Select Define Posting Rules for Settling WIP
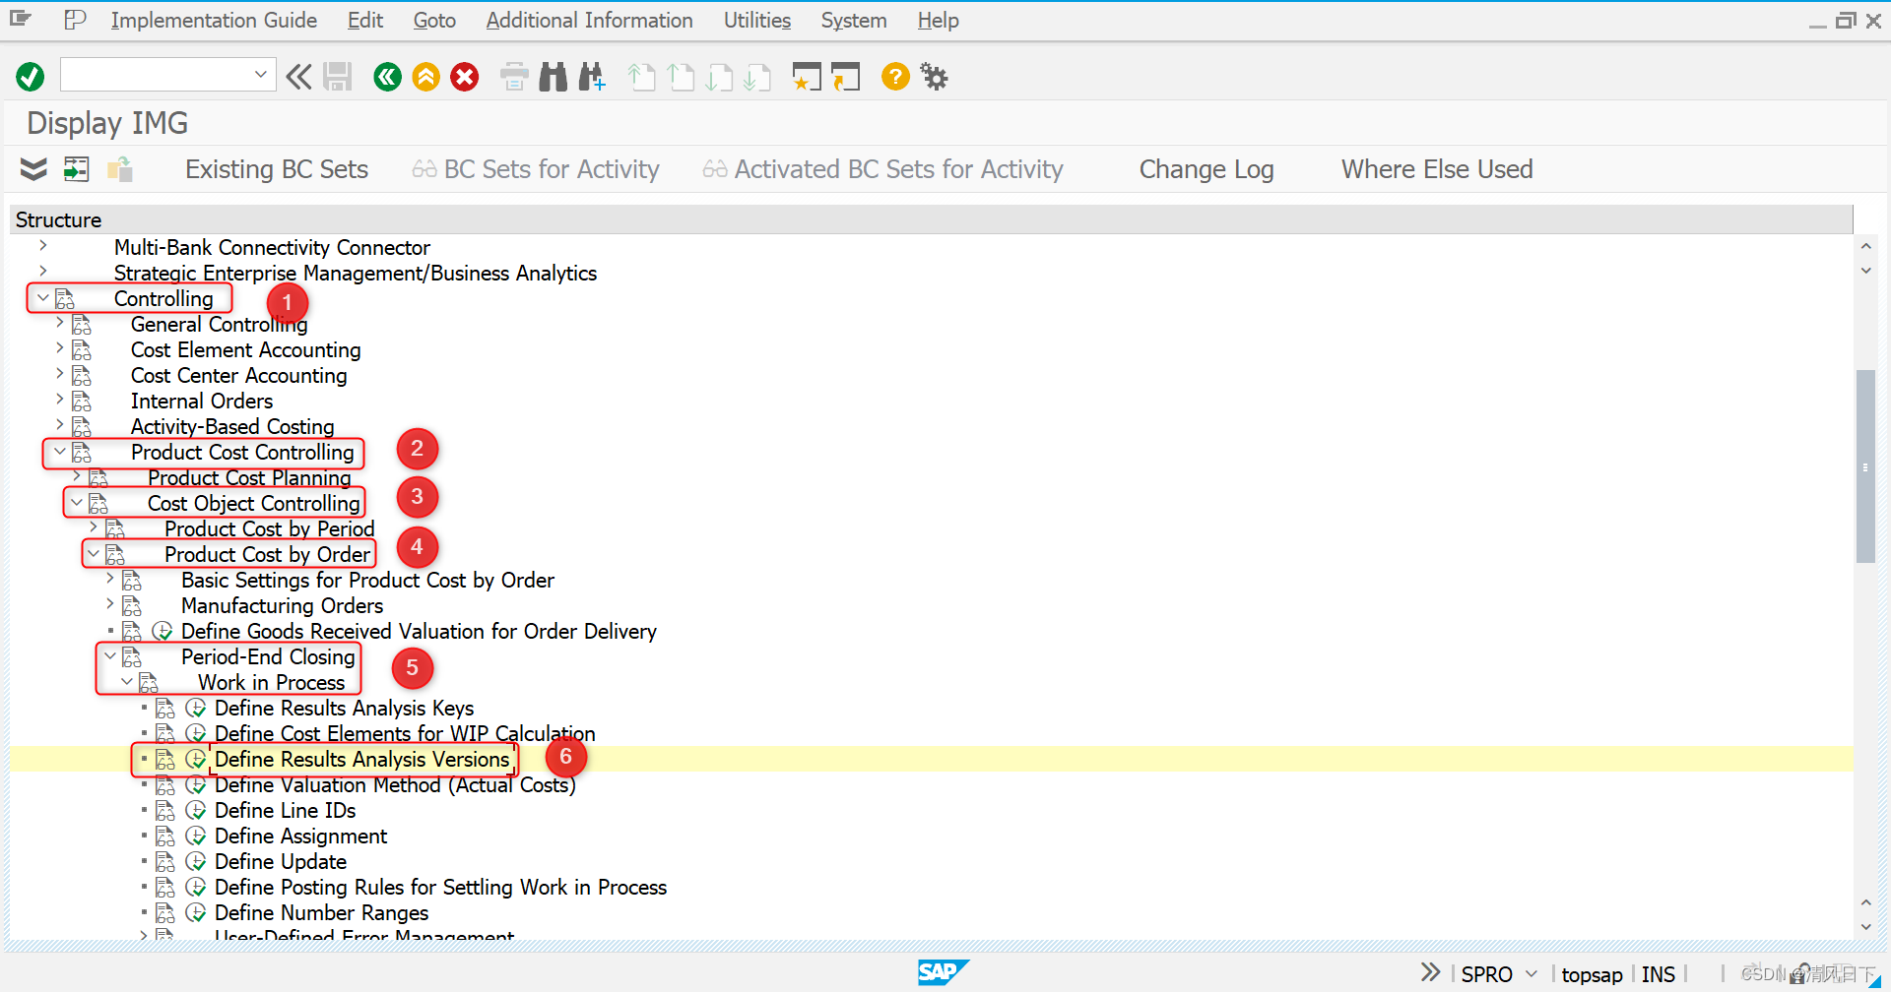 pyautogui.click(x=440, y=887)
